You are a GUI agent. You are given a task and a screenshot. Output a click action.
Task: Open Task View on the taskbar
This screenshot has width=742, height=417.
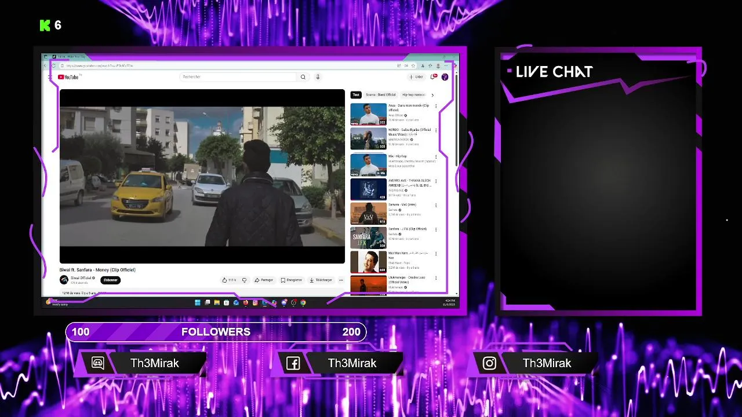(208, 302)
